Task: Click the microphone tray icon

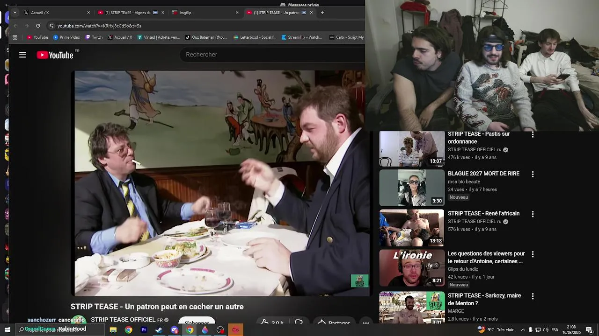Action: [x=530, y=330]
